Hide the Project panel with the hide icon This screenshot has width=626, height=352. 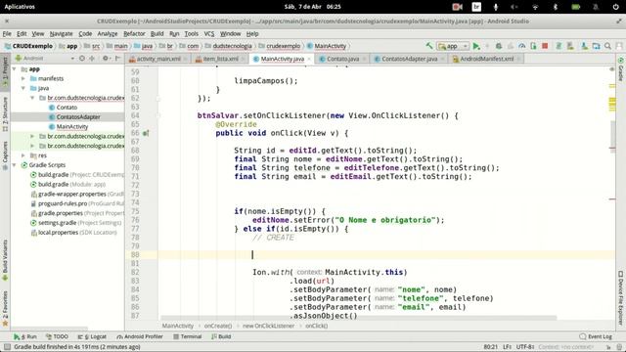coord(117,59)
